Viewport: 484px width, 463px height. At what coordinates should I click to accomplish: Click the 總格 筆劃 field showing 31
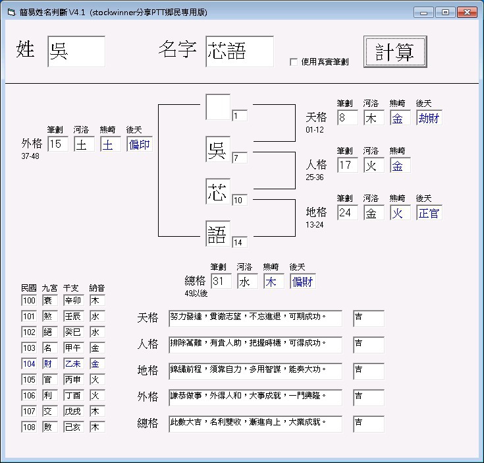[221, 281]
